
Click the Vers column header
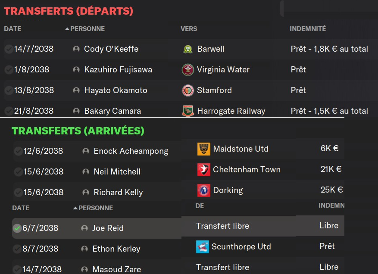pos(189,29)
